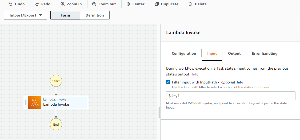Click the Zoom out magnifier icon
Image resolution: width=300 pixels, height=140 pixels.
[x=94, y=4]
